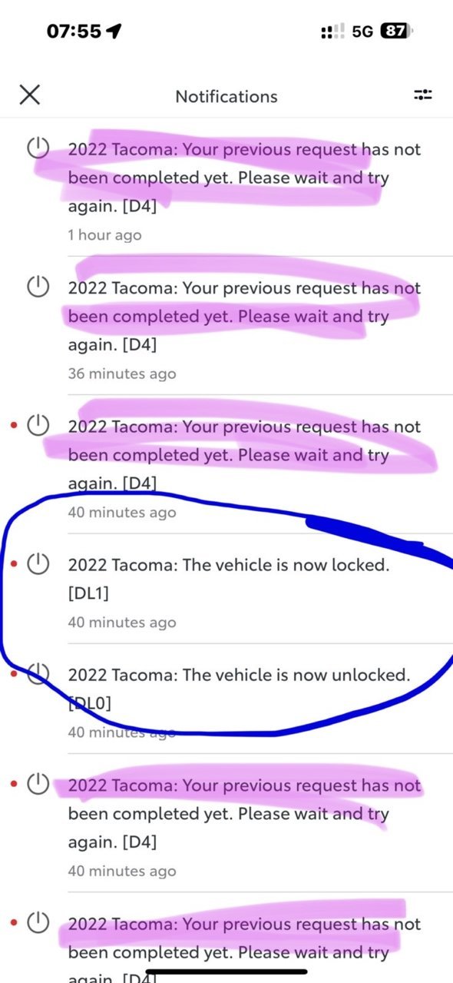Screen dimensions: 453x983
Task: Tap power icon of the third D4 notification
Action: coord(38,426)
